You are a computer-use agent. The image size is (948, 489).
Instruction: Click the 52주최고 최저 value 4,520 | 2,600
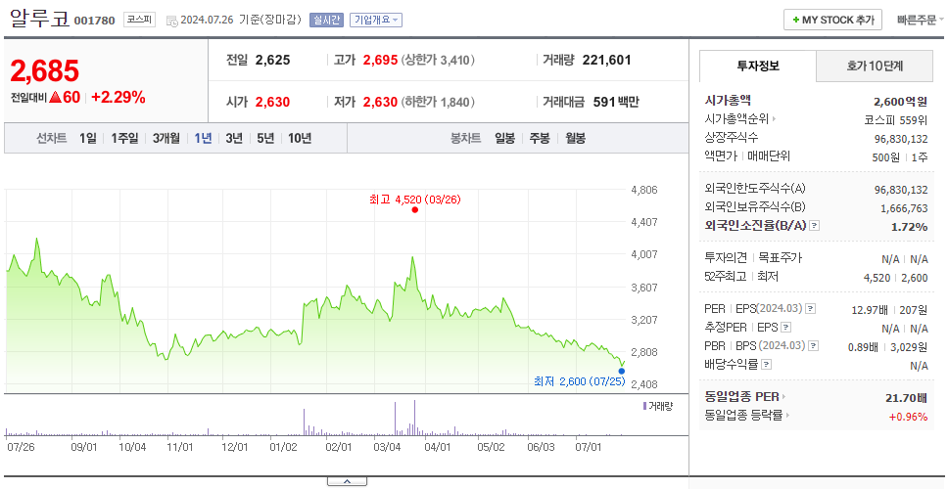896,278
